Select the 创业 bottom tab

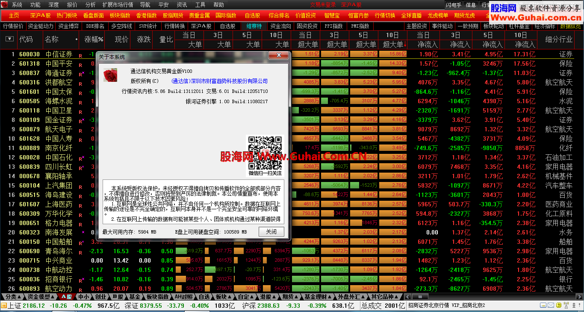click(101, 297)
